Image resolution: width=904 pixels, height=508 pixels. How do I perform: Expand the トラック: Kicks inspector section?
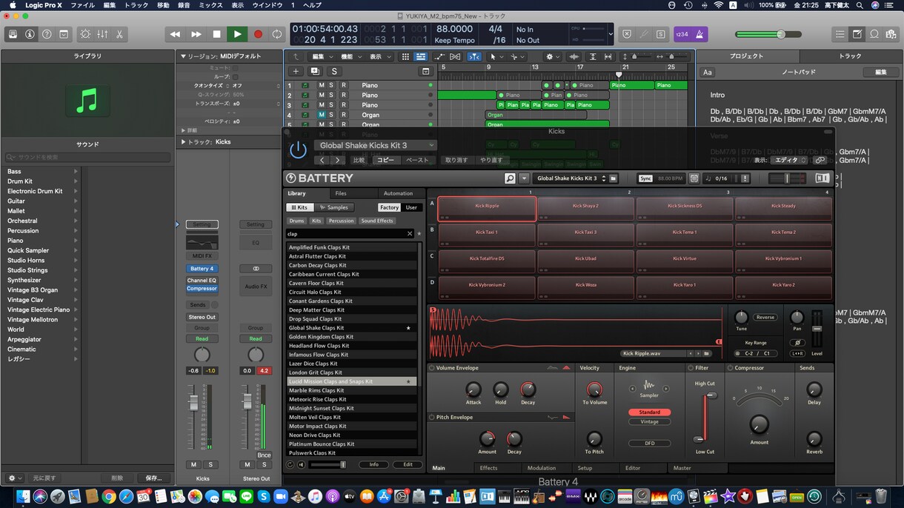pos(183,141)
